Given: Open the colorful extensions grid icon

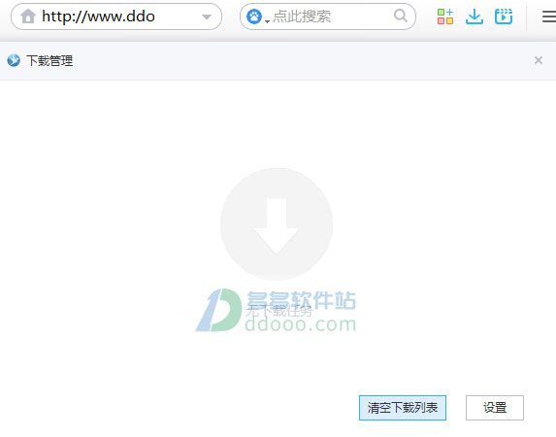Looking at the screenshot, I should [445, 17].
